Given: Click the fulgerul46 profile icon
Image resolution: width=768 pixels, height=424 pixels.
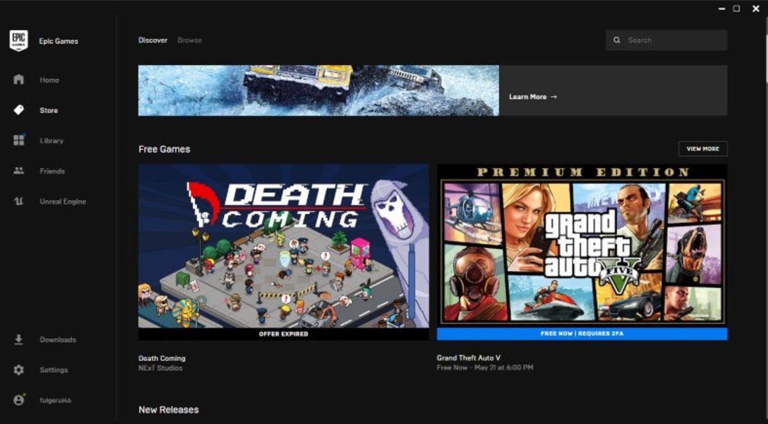Looking at the screenshot, I should pyautogui.click(x=19, y=400).
